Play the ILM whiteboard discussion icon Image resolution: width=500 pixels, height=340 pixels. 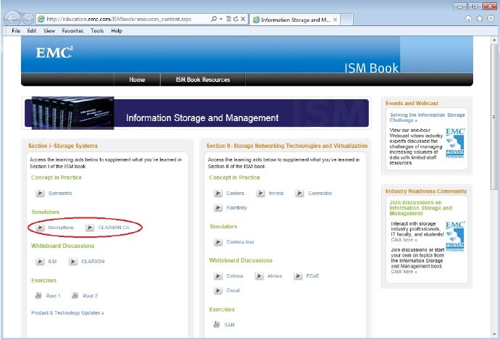(40, 261)
